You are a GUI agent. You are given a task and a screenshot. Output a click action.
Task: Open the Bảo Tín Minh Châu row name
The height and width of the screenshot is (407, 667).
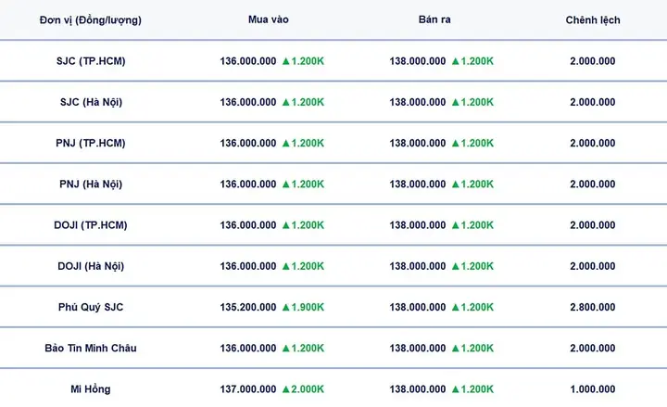coord(91,349)
